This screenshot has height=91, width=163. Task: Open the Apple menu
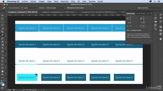pyautogui.click(x=3, y=1)
